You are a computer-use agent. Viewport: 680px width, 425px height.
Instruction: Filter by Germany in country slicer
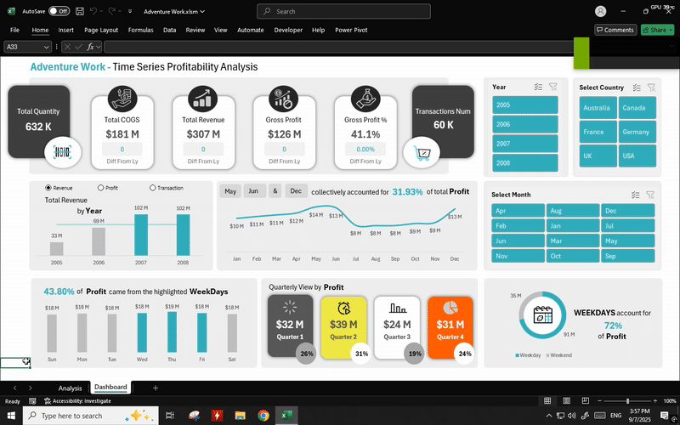click(637, 132)
